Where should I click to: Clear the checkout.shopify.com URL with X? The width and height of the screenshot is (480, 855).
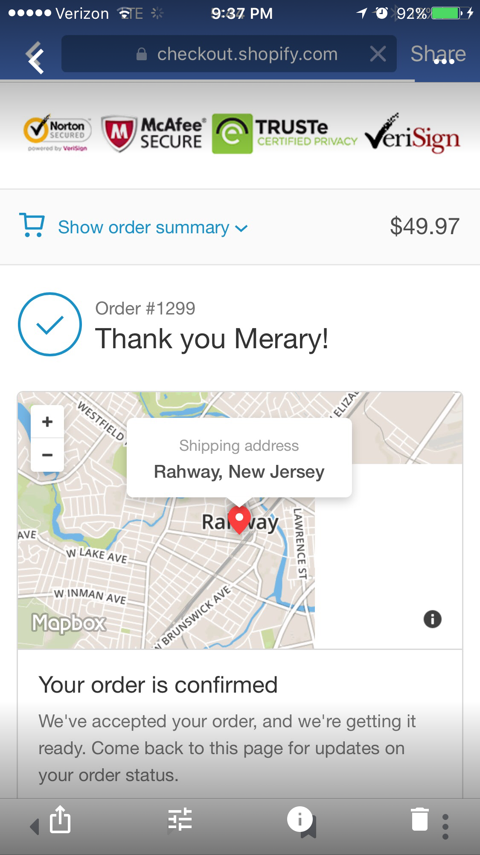[x=378, y=54]
